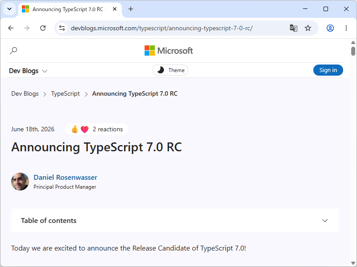Open site information icon in address bar
This screenshot has width=357, height=267.
tap(62, 28)
